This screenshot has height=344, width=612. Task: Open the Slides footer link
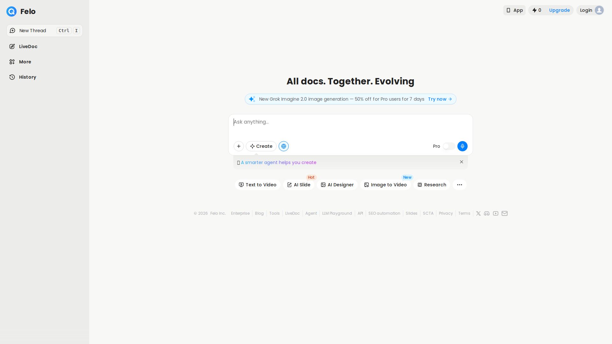[x=412, y=213]
